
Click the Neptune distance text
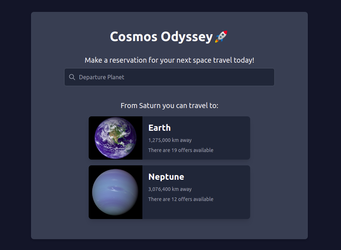pos(170,189)
